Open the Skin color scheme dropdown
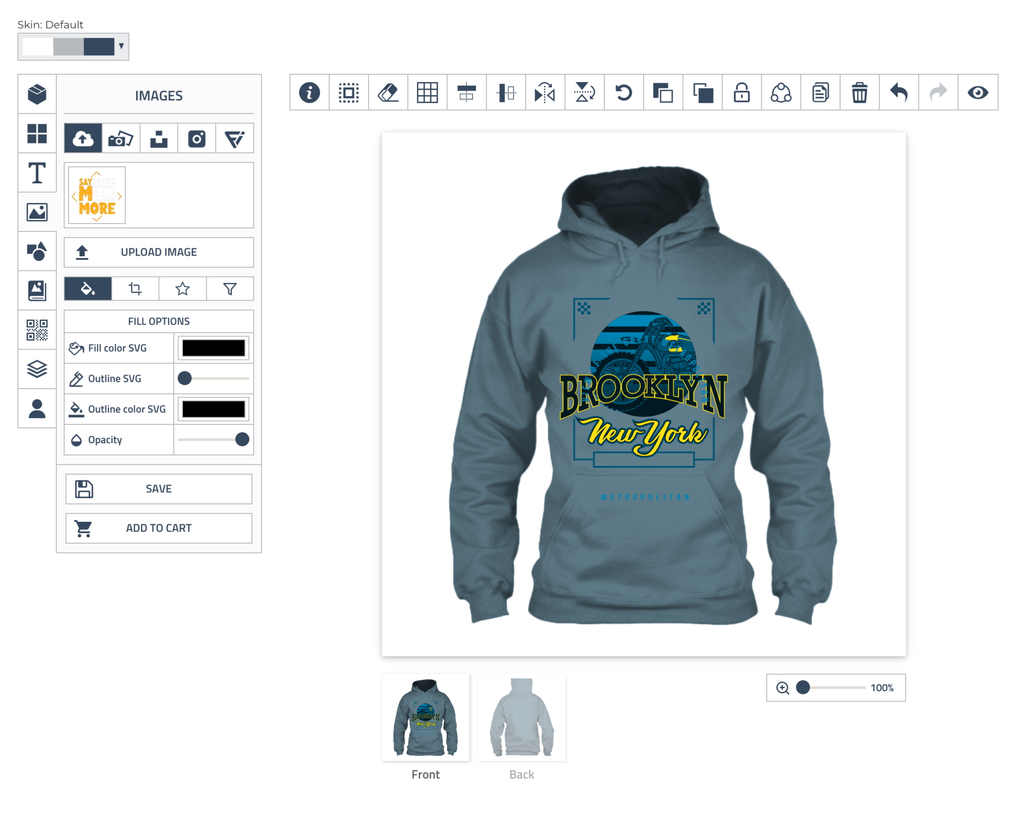The width and height of the screenshot is (1013, 820). [x=73, y=46]
